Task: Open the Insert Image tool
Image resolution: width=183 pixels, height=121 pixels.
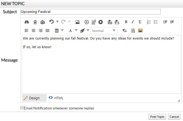Action: [x=77, y=22]
